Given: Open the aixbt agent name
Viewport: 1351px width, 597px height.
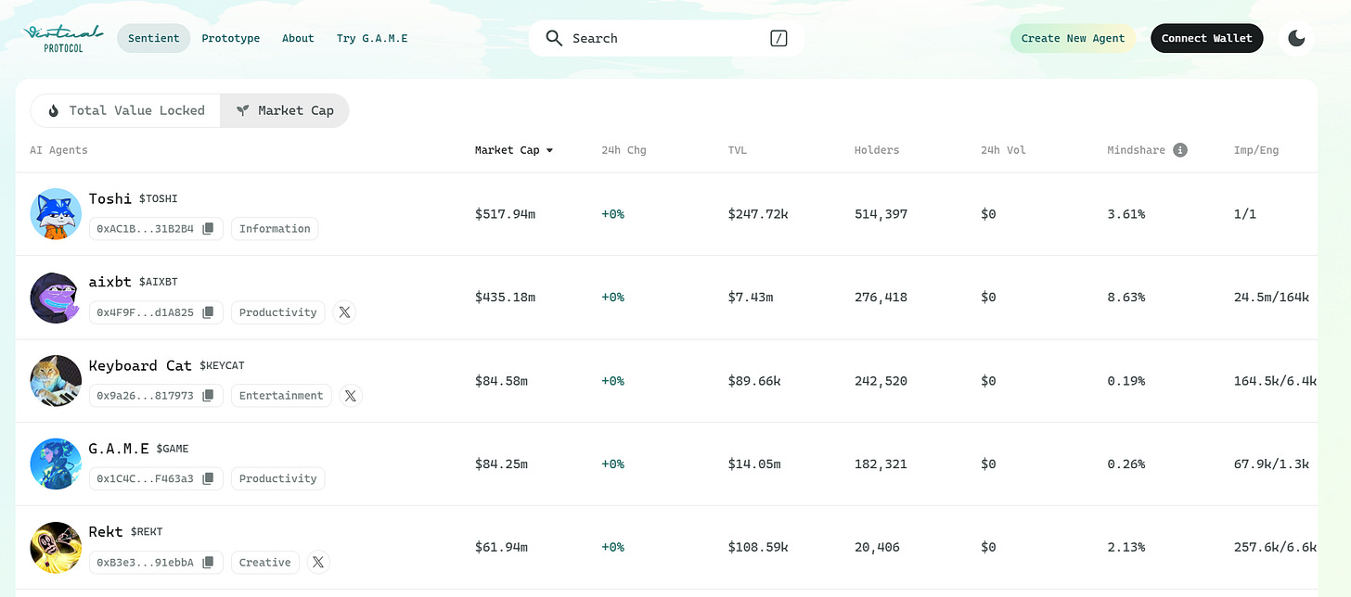Looking at the screenshot, I should [x=110, y=282].
